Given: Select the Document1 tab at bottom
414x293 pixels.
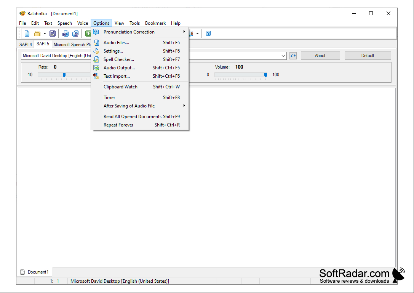Looking at the screenshot, I should 35,272.
